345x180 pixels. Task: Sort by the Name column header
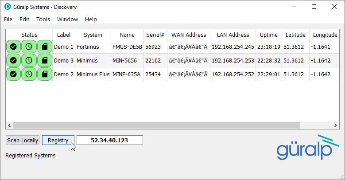(x=128, y=35)
